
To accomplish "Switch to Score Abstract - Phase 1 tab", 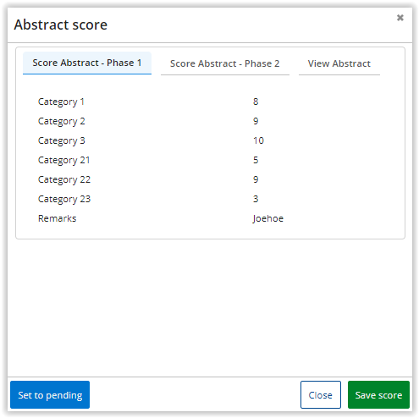I will pyautogui.click(x=87, y=63).
